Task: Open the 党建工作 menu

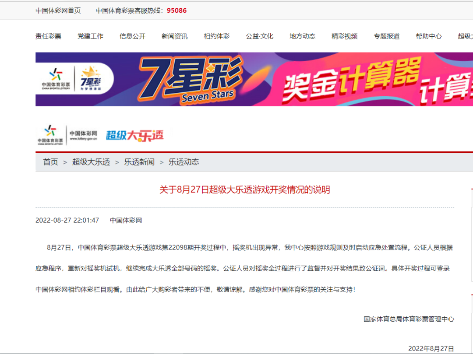Action: 91,36
